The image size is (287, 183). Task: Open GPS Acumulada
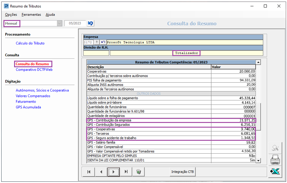point(29,107)
